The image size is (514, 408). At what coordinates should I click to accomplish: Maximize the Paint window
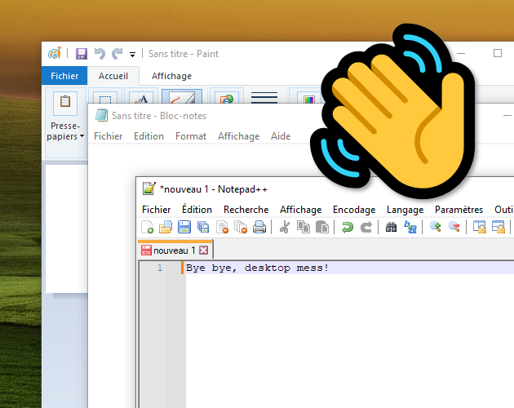tap(498, 53)
